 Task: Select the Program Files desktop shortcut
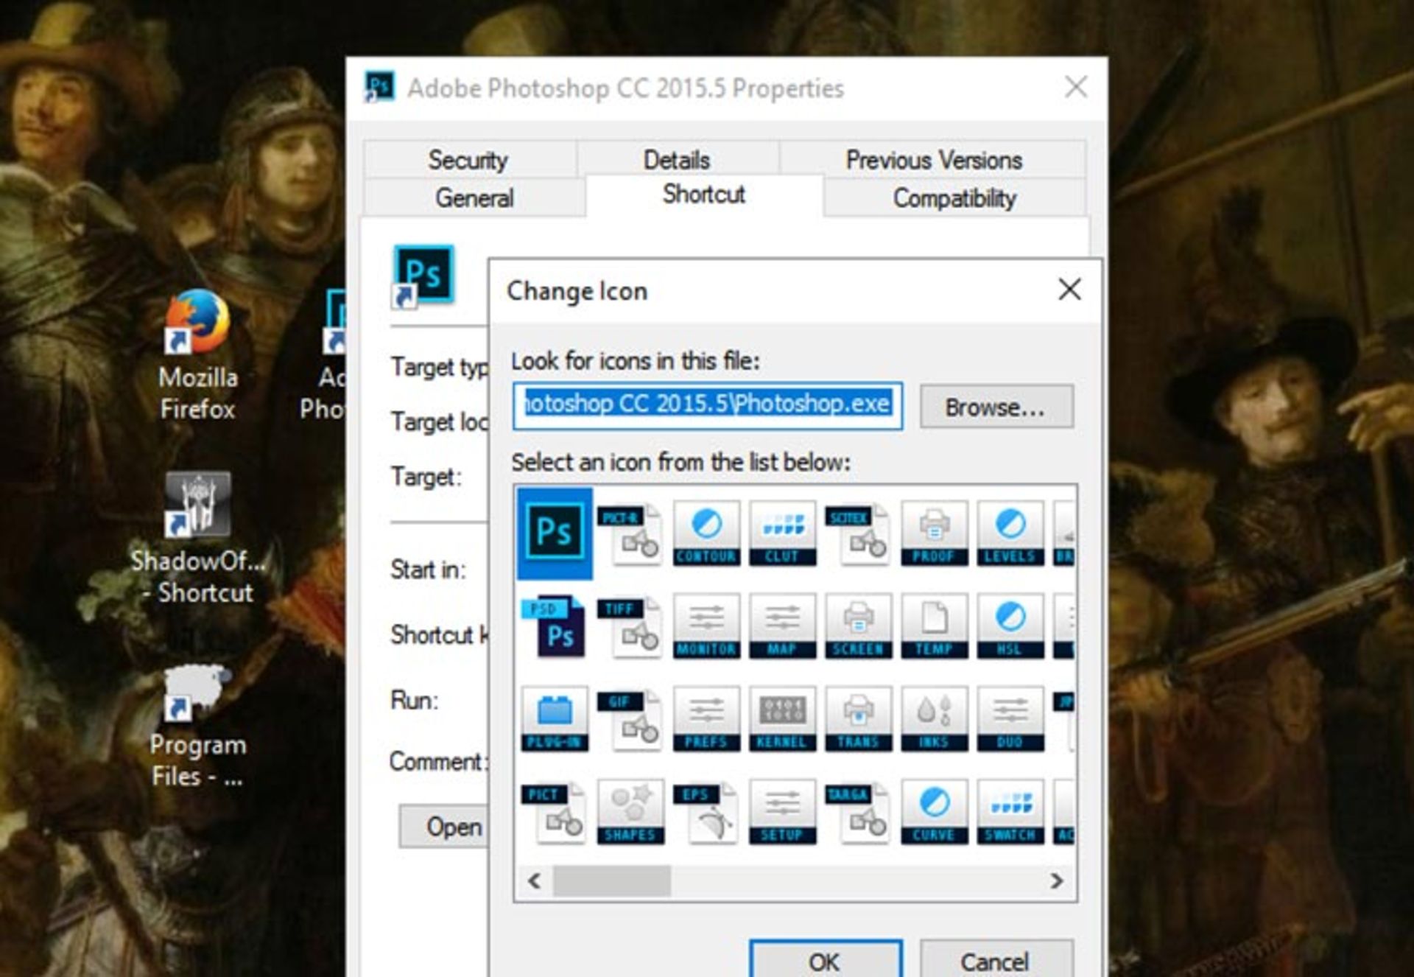(197, 726)
